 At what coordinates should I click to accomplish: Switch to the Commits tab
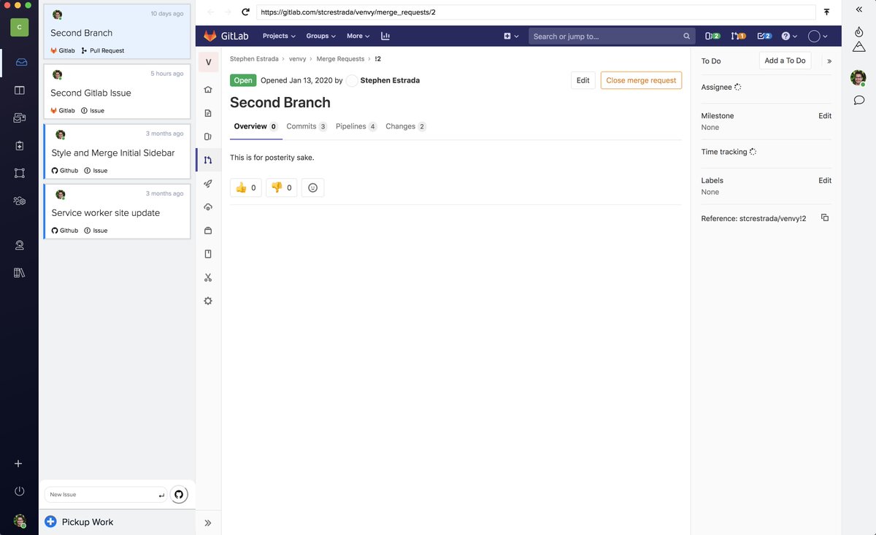click(x=307, y=126)
